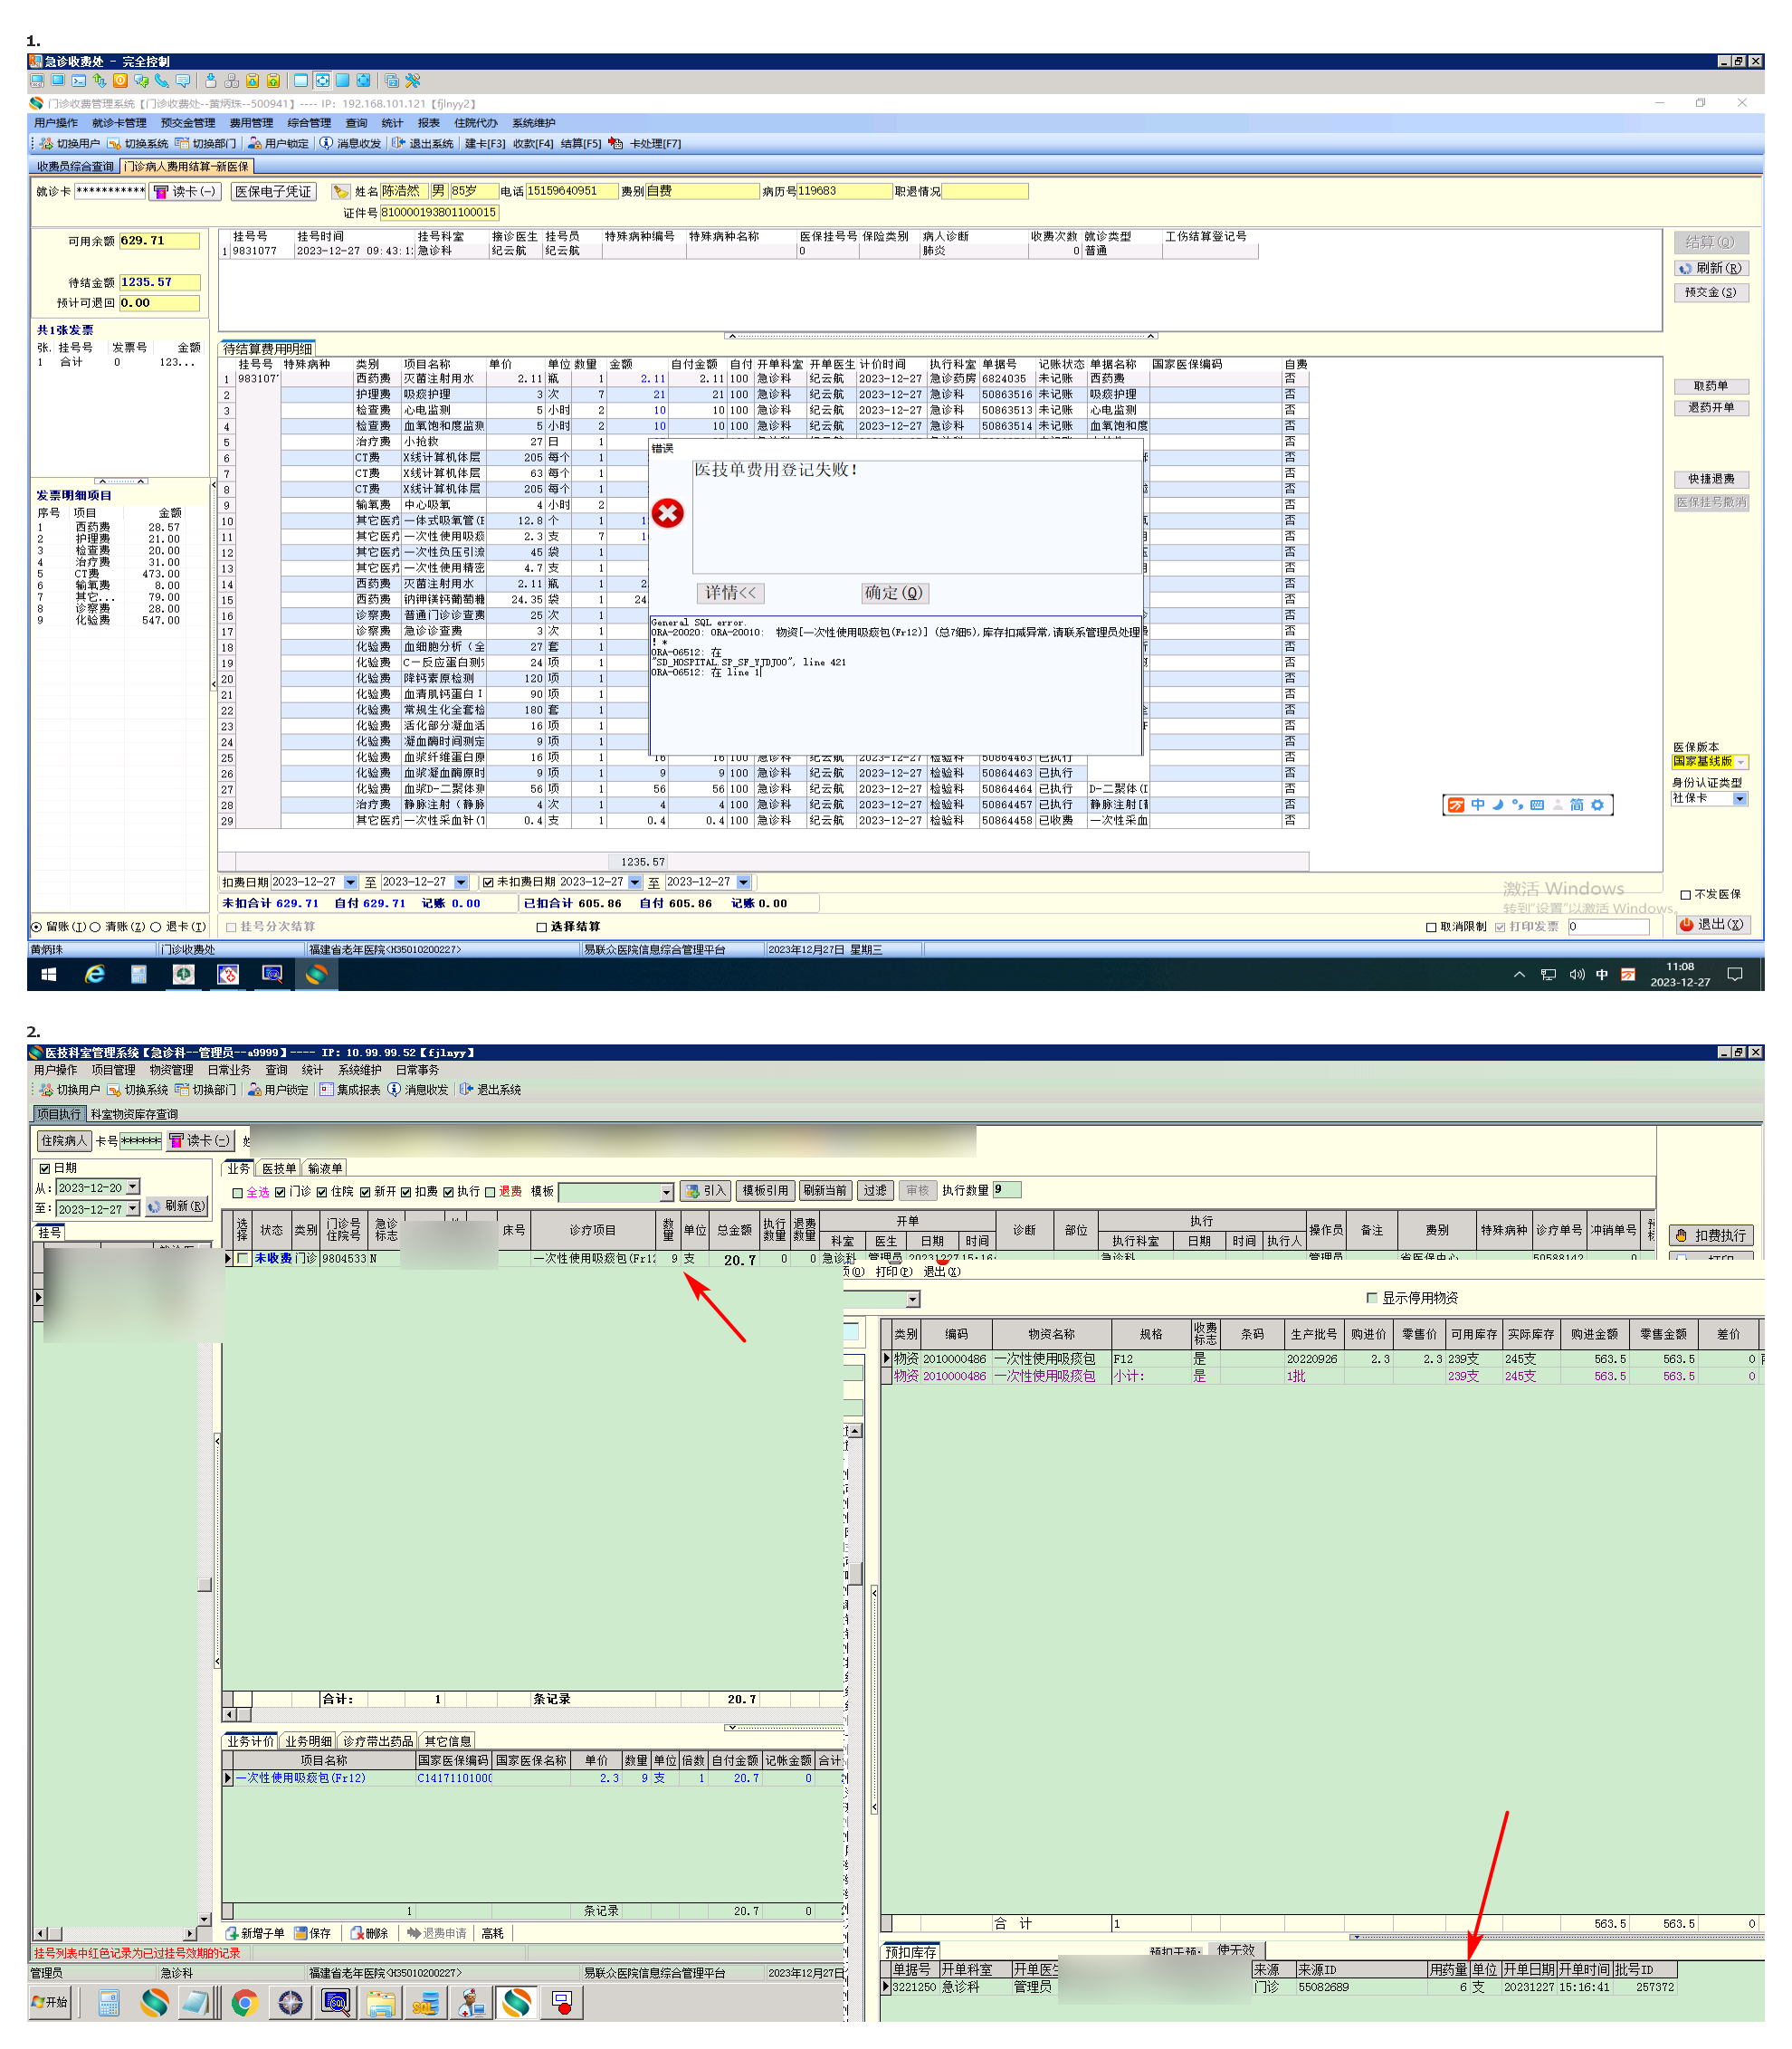The height and width of the screenshot is (2049, 1792).
Task: Click the 执行数量 input field
Action: point(1007,1190)
